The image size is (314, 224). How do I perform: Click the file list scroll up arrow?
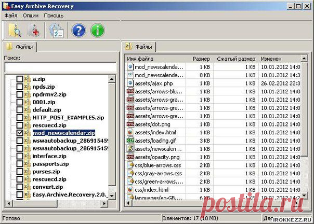[304, 59]
